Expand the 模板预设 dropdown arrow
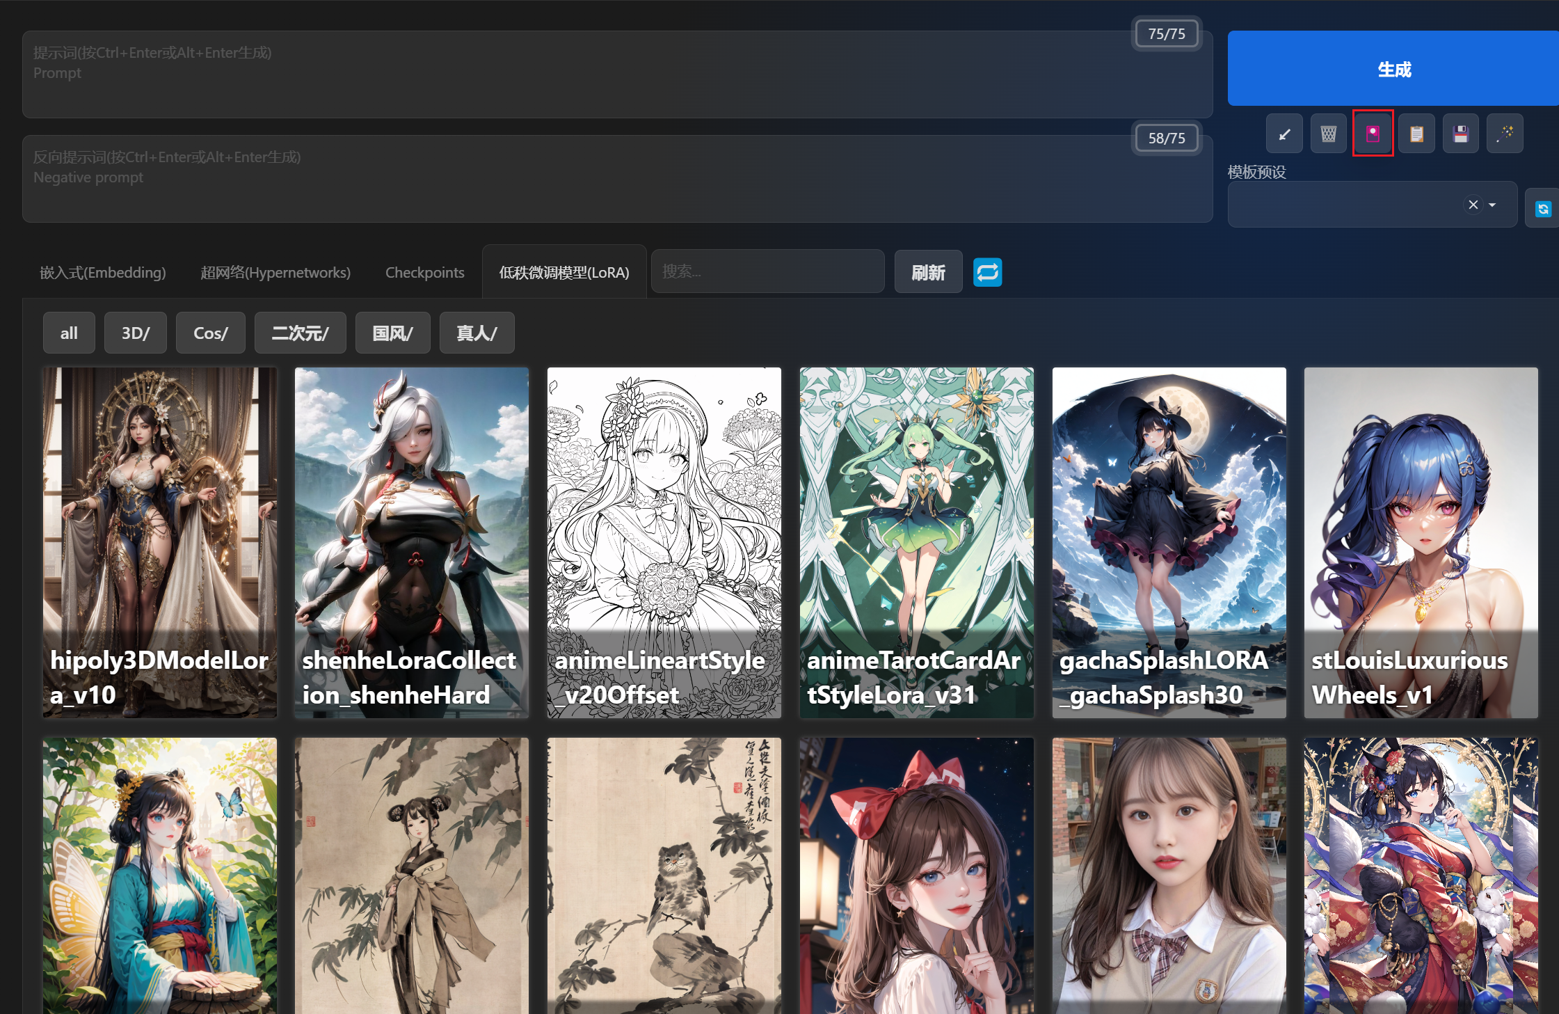Viewport: 1559px width, 1014px height. 1492,205
